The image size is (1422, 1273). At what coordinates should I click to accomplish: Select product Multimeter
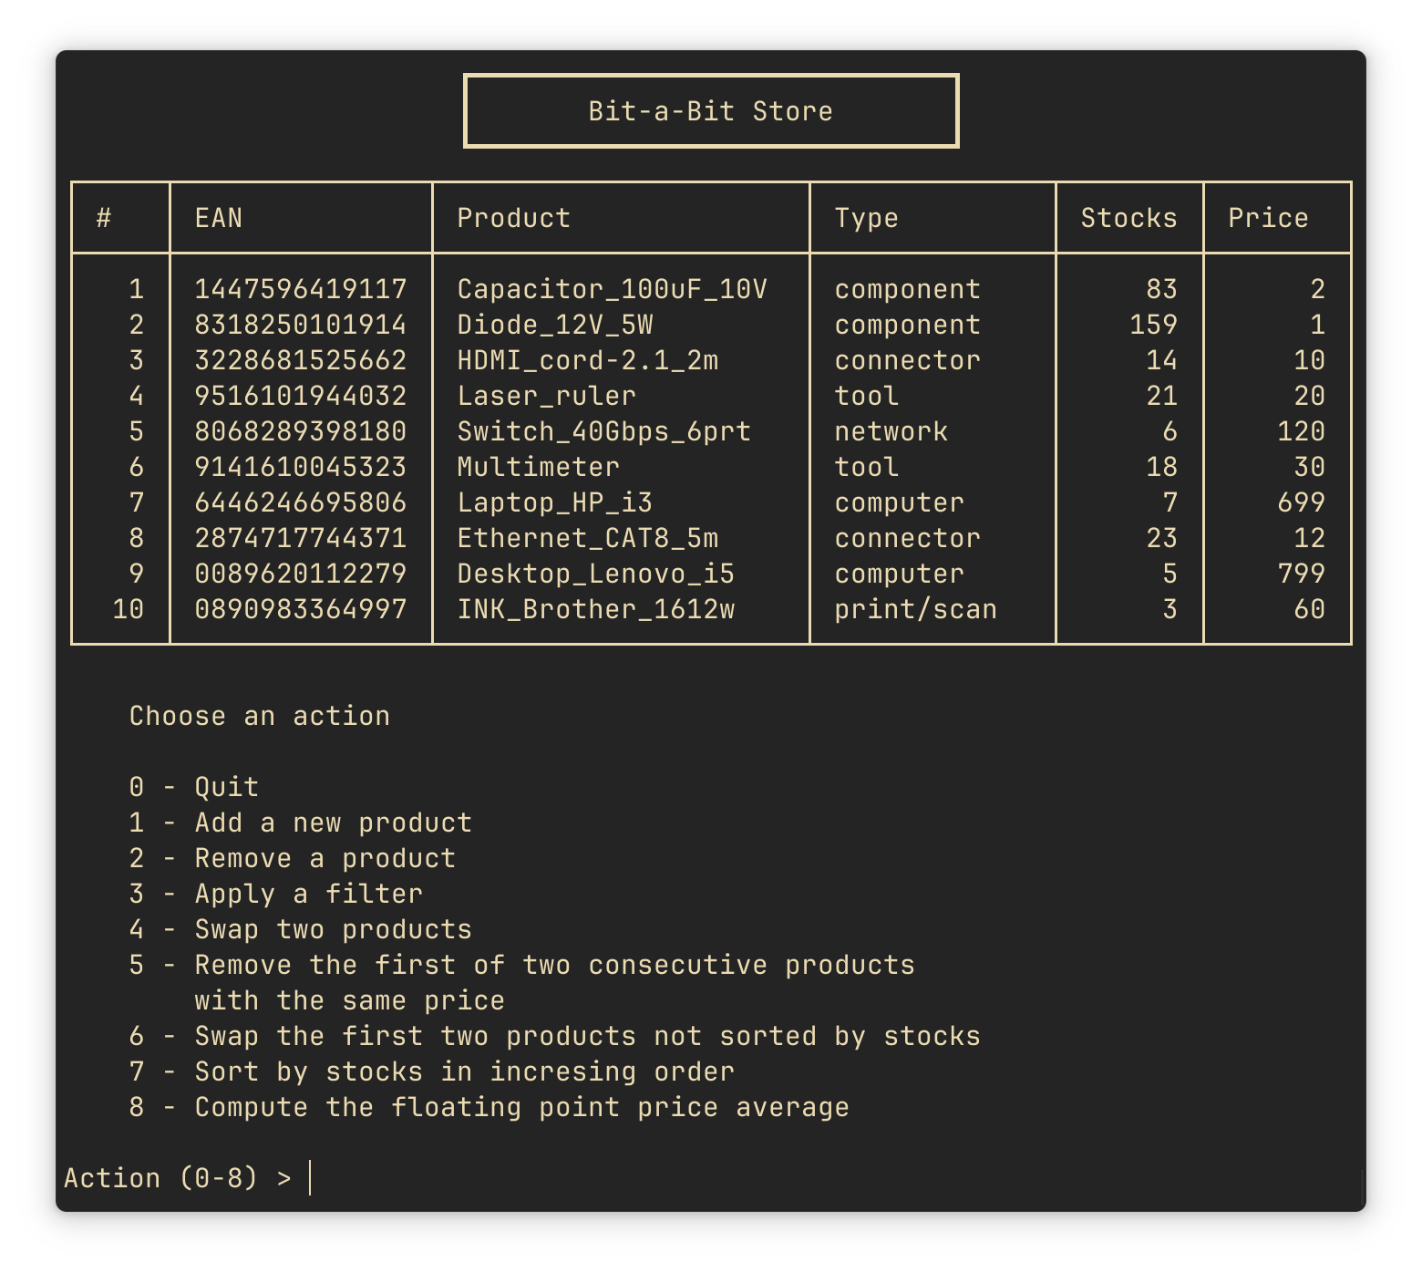538,467
